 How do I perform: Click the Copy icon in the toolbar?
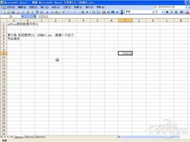(52, 12)
